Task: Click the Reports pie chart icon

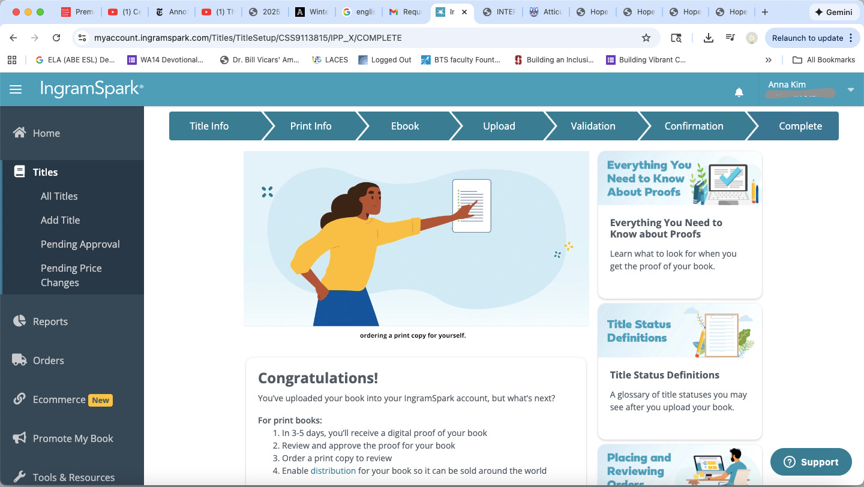Action: click(x=20, y=321)
